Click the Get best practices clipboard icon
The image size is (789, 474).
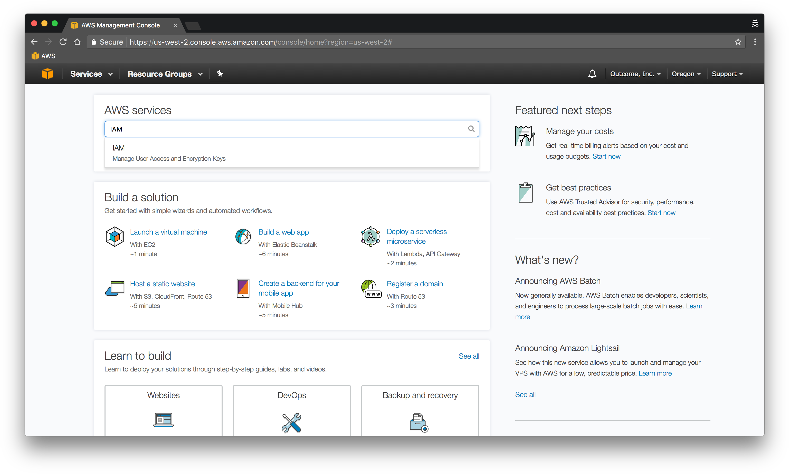pos(525,193)
